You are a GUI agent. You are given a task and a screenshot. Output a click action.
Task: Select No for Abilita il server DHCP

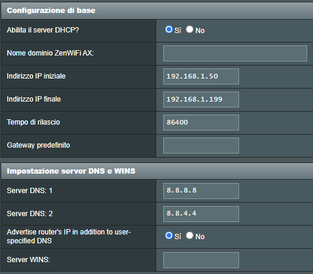pos(189,30)
